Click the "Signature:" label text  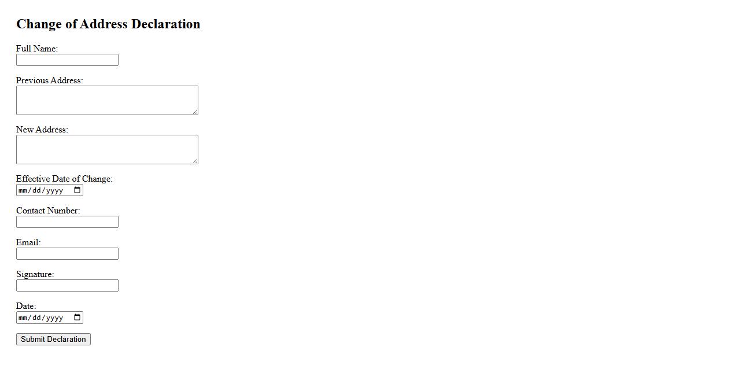pos(35,274)
